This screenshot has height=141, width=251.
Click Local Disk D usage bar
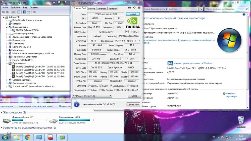coord(76,120)
